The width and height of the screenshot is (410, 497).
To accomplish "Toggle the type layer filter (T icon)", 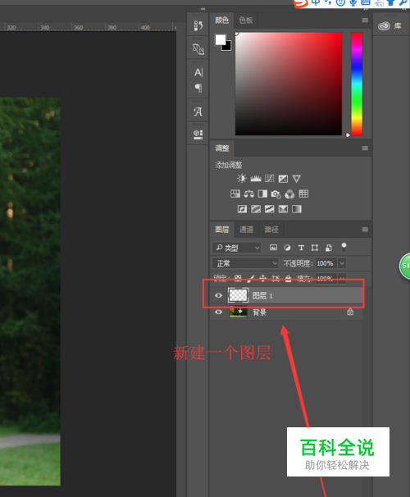I will pos(301,248).
